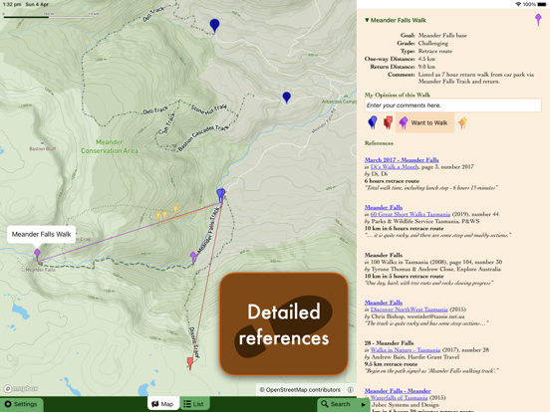
Task: Open 60 Great Short Walks Tasmania link
Action: [x=411, y=214]
